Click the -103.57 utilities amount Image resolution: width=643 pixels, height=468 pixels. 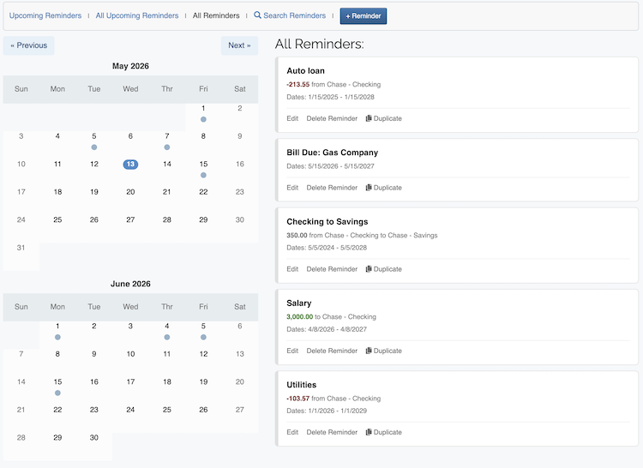point(298,399)
